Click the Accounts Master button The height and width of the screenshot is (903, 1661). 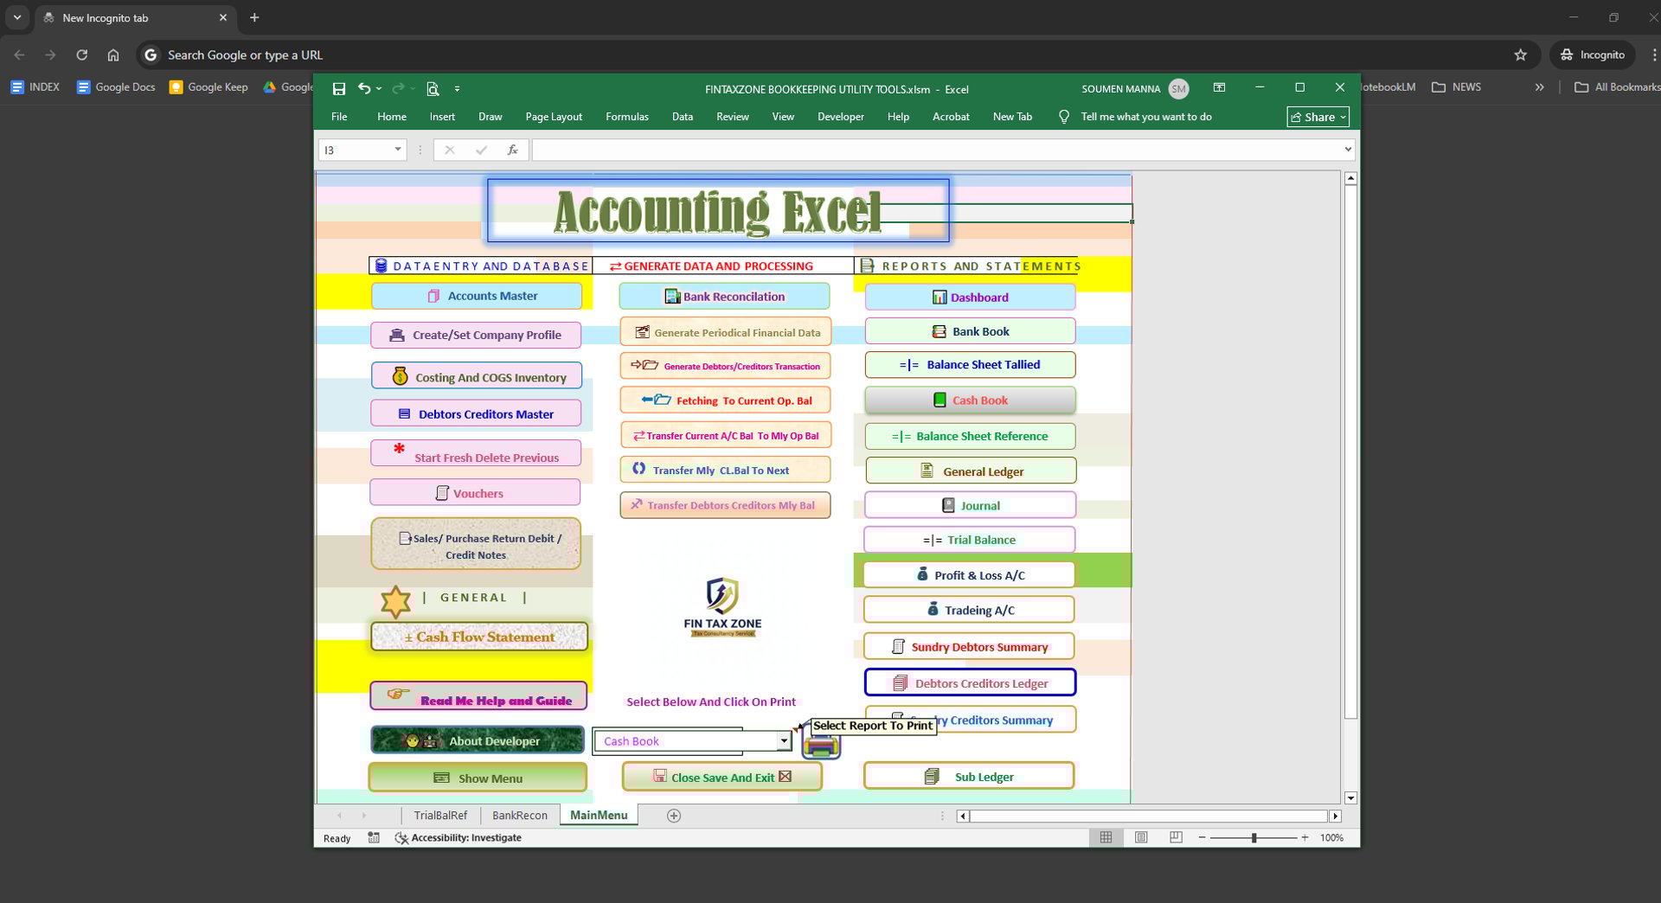click(x=477, y=296)
